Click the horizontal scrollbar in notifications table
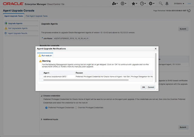Screen dimensions: 194x137 coord(86,80)
